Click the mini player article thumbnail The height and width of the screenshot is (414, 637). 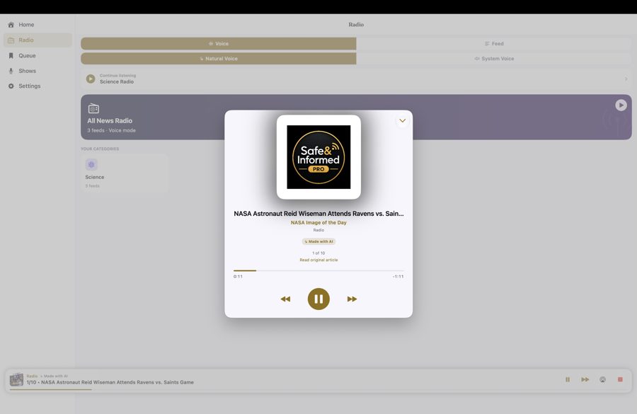coord(17,379)
